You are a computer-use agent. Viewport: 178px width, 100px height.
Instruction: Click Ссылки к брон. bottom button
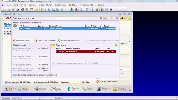tap(88, 89)
